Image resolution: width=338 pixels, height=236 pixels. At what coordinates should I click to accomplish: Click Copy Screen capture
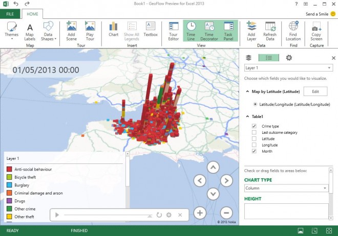tap(316, 32)
